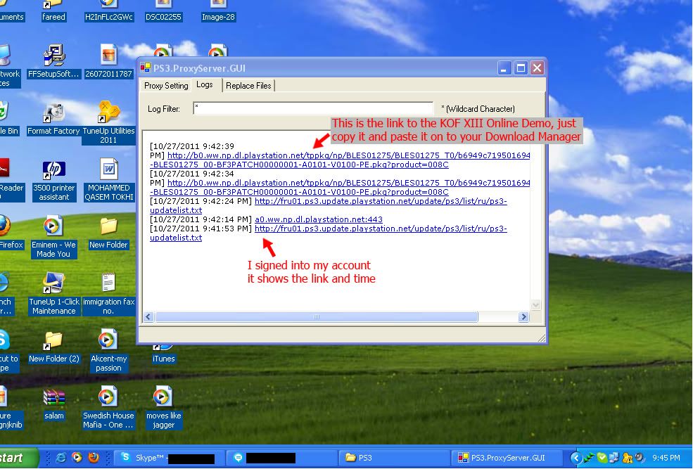Open the Replace Files tab
This screenshot has height=469, width=693.
click(x=248, y=86)
